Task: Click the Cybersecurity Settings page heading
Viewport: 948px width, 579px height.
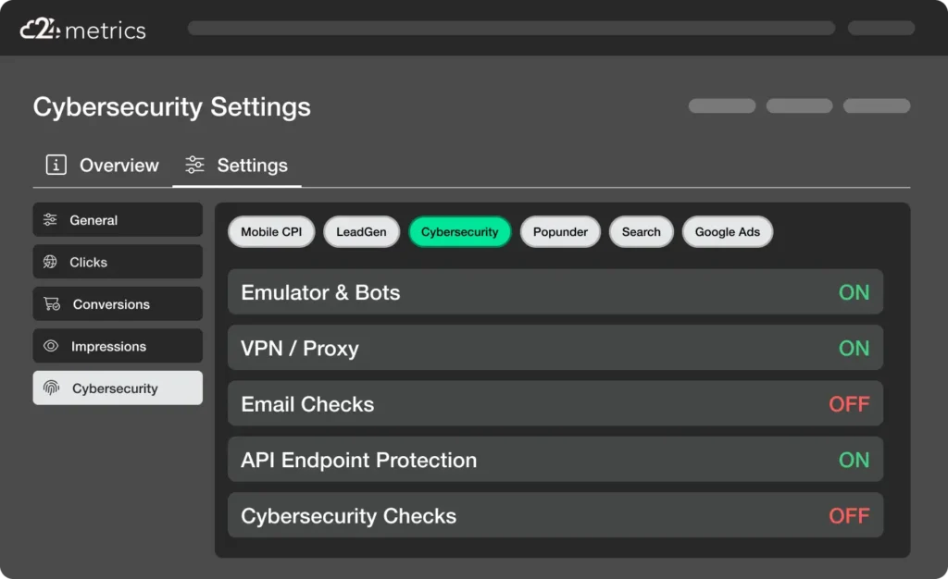Action: [171, 107]
